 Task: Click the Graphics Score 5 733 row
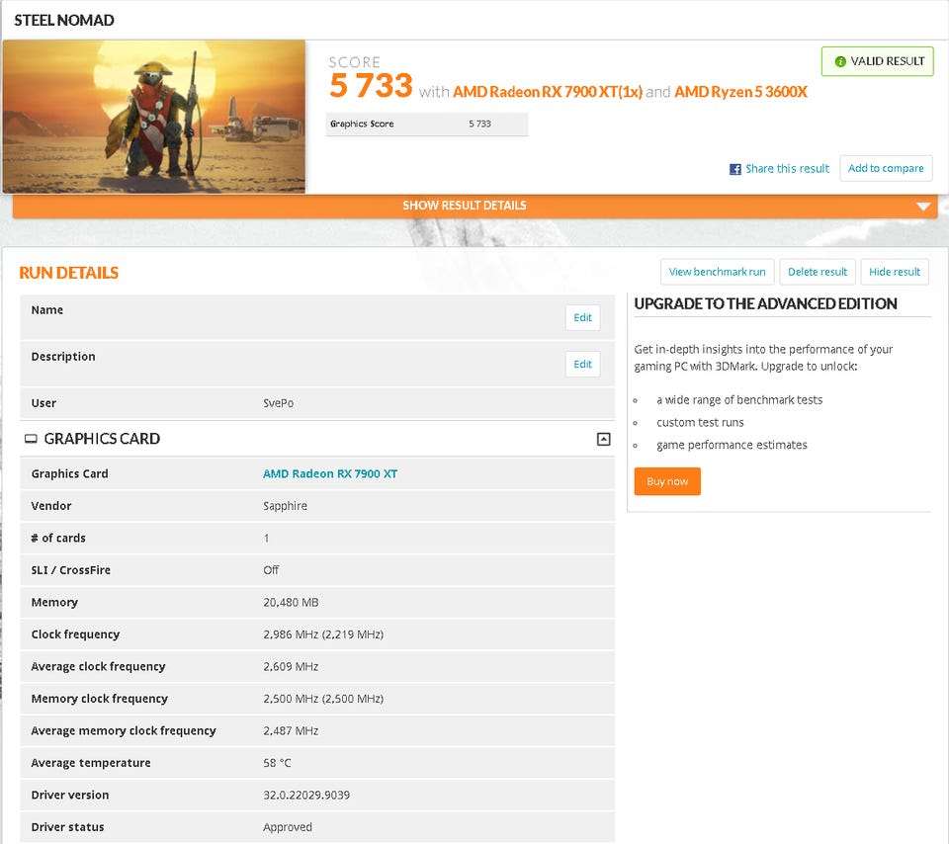point(427,124)
